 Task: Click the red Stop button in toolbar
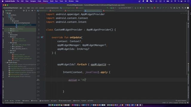(x=155, y=8)
